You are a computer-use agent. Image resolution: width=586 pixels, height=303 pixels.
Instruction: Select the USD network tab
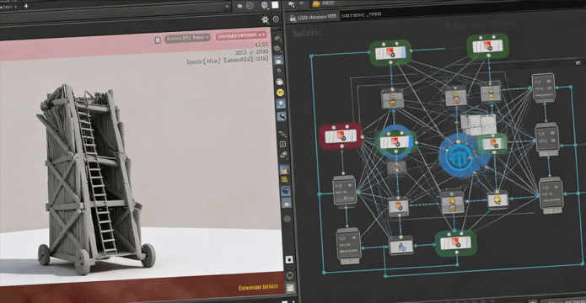312,17
